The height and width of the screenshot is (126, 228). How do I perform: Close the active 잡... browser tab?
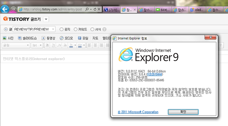point(135,10)
